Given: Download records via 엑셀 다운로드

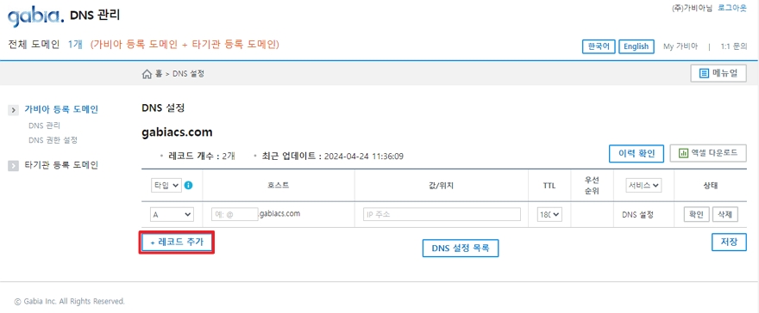Looking at the screenshot, I should [708, 153].
